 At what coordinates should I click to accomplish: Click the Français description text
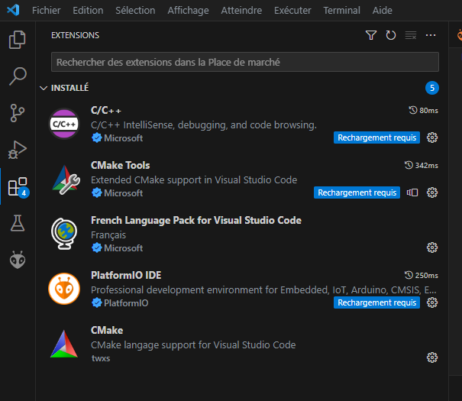pyautogui.click(x=108, y=235)
